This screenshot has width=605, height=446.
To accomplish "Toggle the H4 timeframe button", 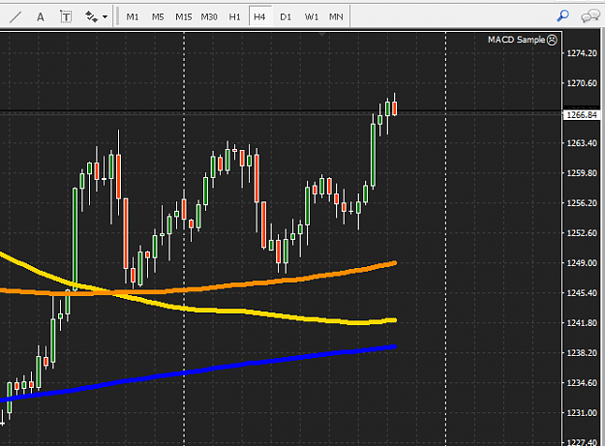I will point(259,17).
